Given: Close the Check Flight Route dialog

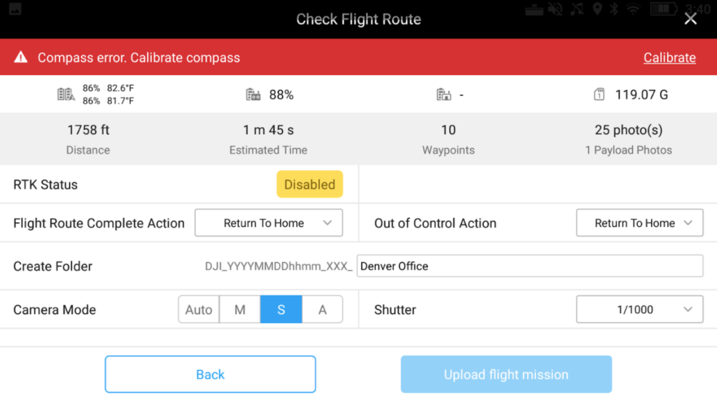Looking at the screenshot, I should [690, 19].
